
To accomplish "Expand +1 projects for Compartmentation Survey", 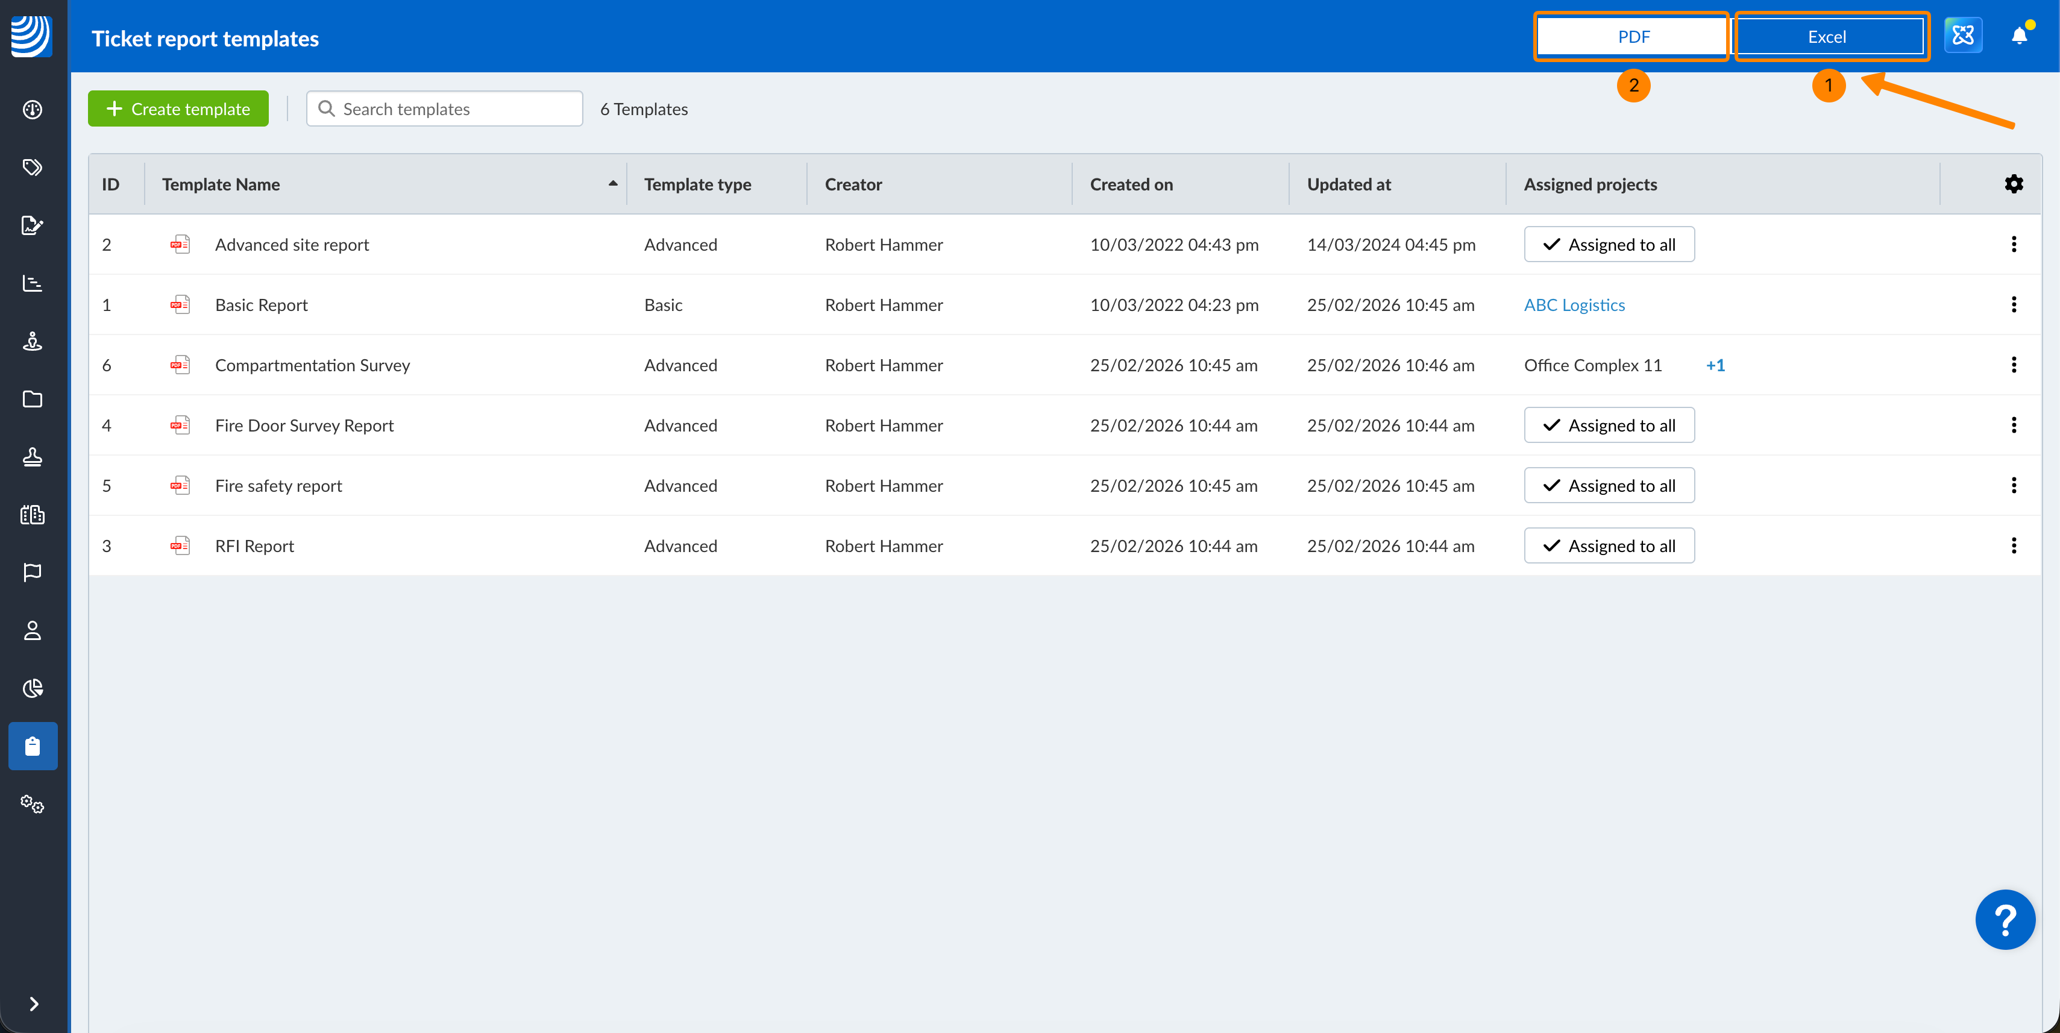I will coord(1715,365).
